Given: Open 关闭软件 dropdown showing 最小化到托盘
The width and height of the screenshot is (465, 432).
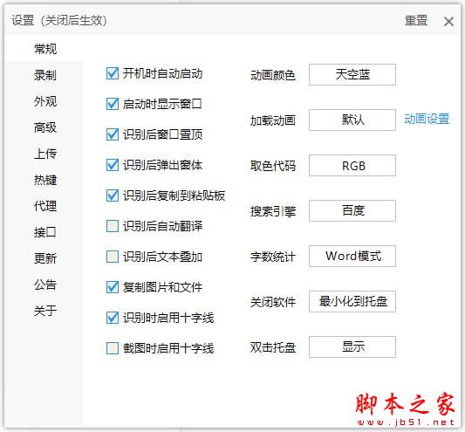Looking at the screenshot, I should coord(352,301).
